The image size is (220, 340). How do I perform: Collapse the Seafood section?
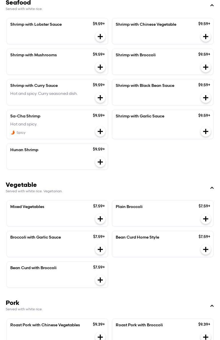pos(212,5)
